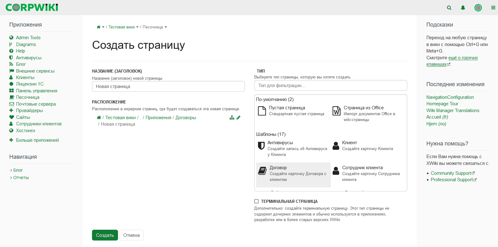Open the Hjem (no) link
The width and height of the screenshot is (498, 247).
(436, 124)
